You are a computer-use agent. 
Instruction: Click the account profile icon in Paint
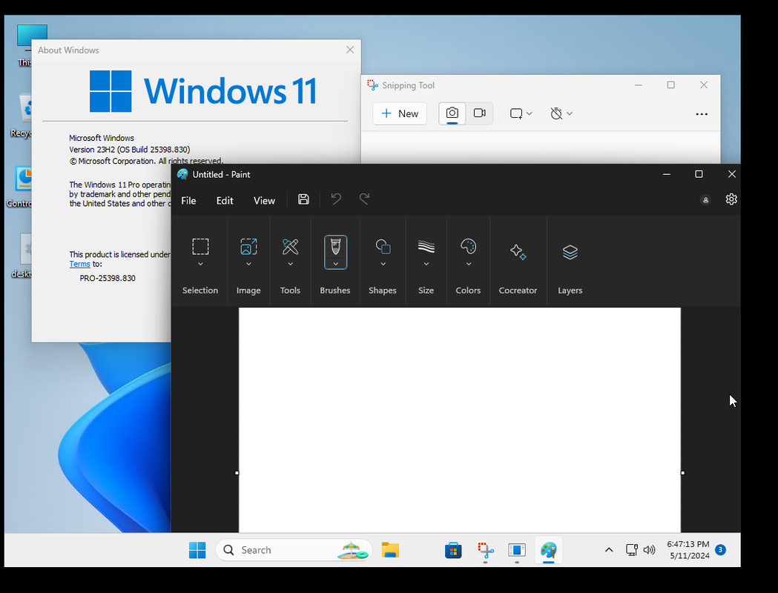point(705,200)
